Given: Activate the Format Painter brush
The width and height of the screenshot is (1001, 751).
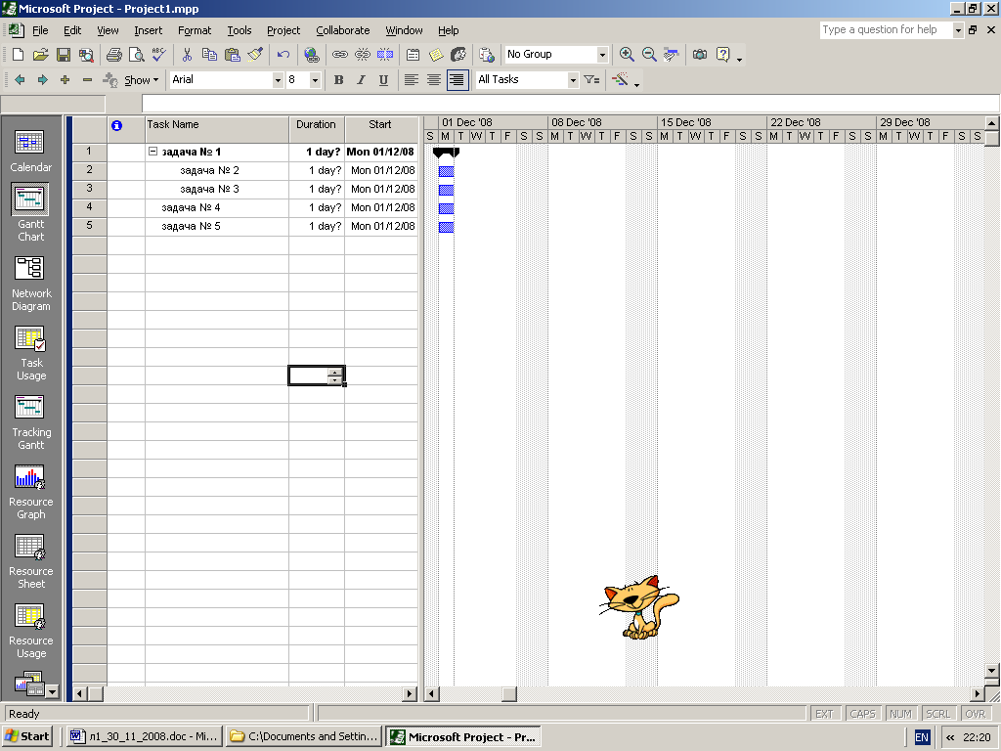Looking at the screenshot, I should (x=255, y=55).
